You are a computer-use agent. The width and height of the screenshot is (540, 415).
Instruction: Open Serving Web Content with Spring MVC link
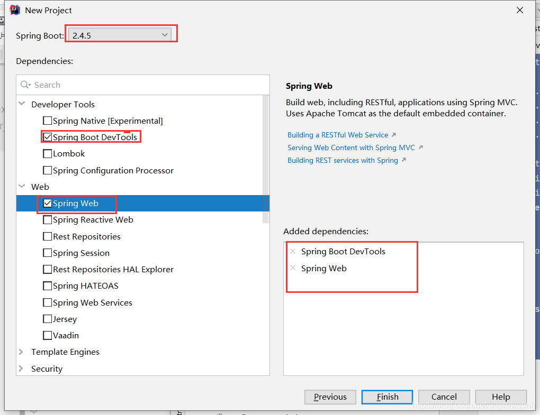(x=352, y=147)
